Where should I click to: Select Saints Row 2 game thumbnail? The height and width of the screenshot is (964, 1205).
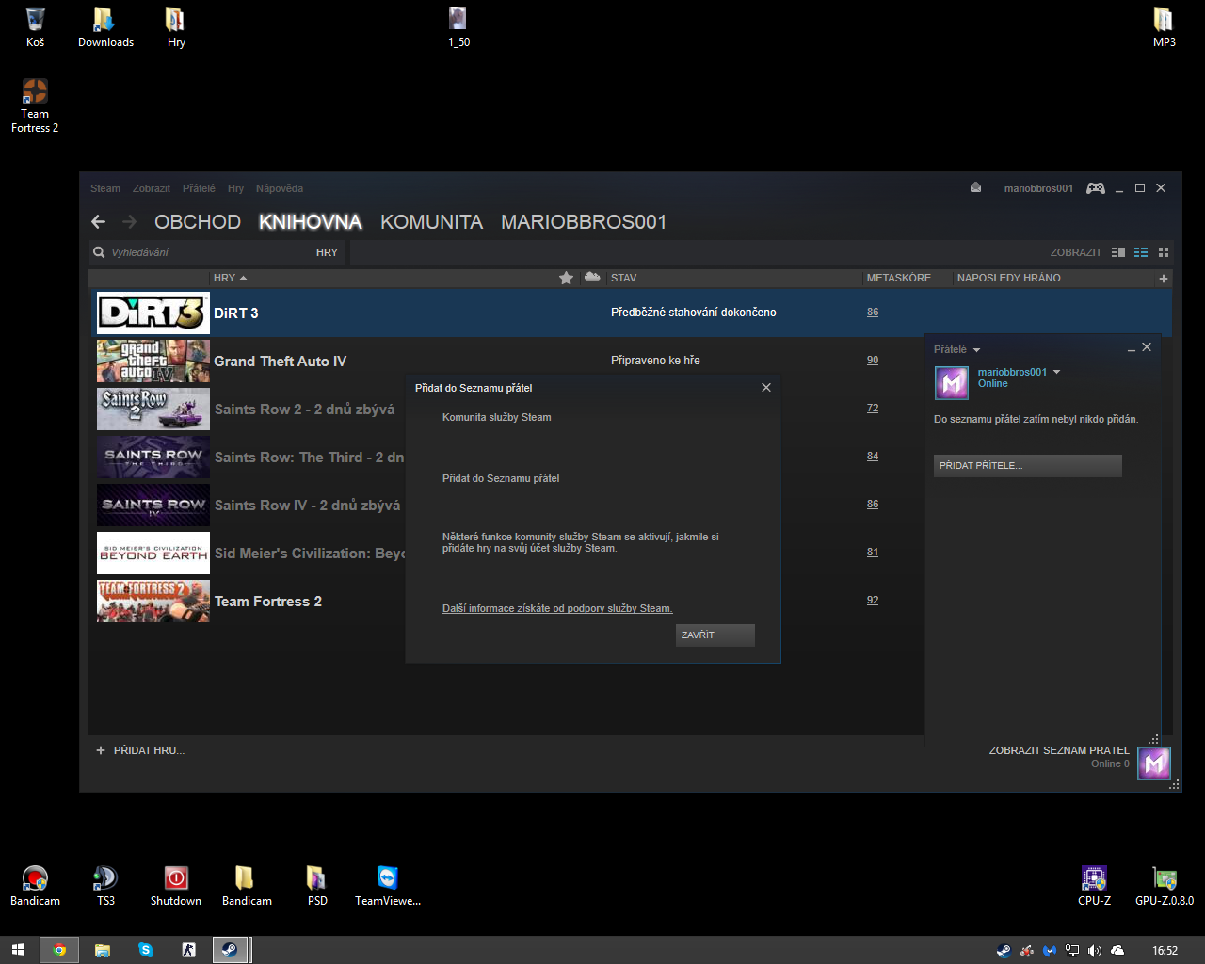pos(153,409)
